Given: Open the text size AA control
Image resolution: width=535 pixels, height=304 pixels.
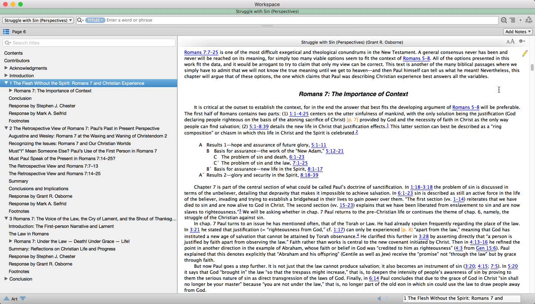Looking at the screenshot, I should pyautogui.click(x=510, y=41).
